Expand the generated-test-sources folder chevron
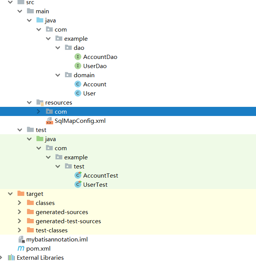Screen dimensions: 256x262 coord(19,221)
